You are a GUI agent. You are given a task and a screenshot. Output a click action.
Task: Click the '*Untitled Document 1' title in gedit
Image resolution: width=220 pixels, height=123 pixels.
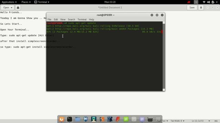coord(110,8)
